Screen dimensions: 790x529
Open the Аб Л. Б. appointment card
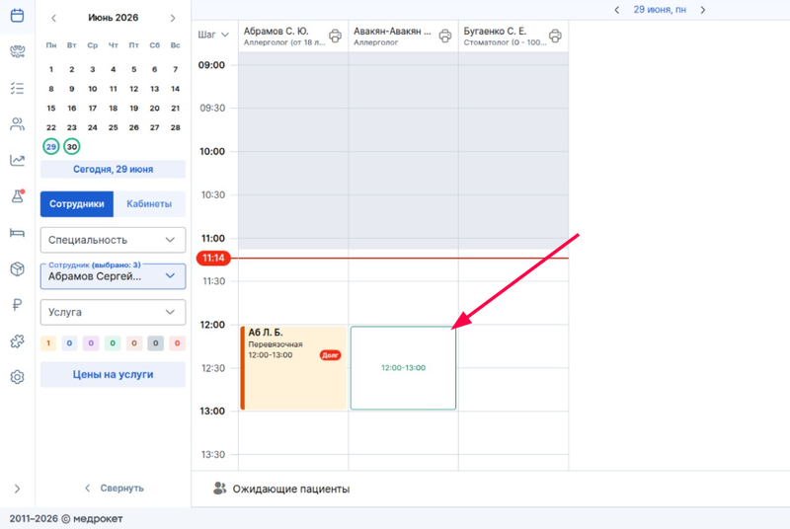[x=293, y=368]
